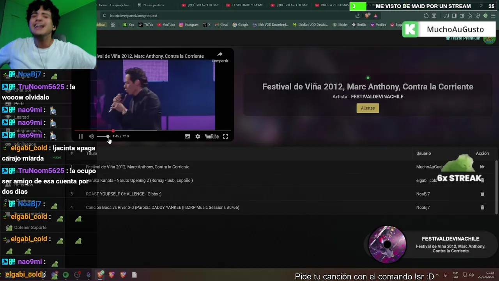Switch to the Home - LanguageGue tab
This screenshot has width=499, height=281.
(x=114, y=5)
